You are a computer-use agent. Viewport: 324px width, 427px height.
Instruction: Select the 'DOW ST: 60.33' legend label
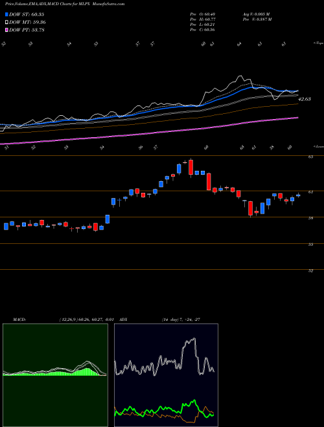pos(27,14)
